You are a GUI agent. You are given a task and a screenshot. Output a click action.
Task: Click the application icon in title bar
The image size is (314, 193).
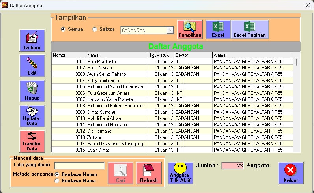coord(5,5)
